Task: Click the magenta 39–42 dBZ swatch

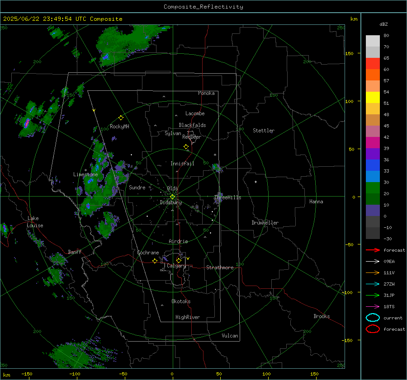Action: (373, 143)
